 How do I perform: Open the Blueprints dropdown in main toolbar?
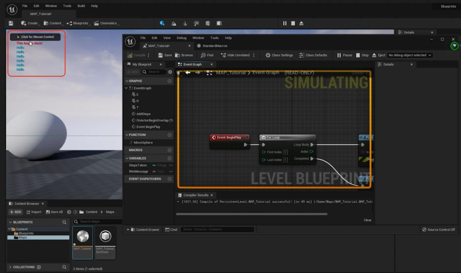(x=78, y=23)
